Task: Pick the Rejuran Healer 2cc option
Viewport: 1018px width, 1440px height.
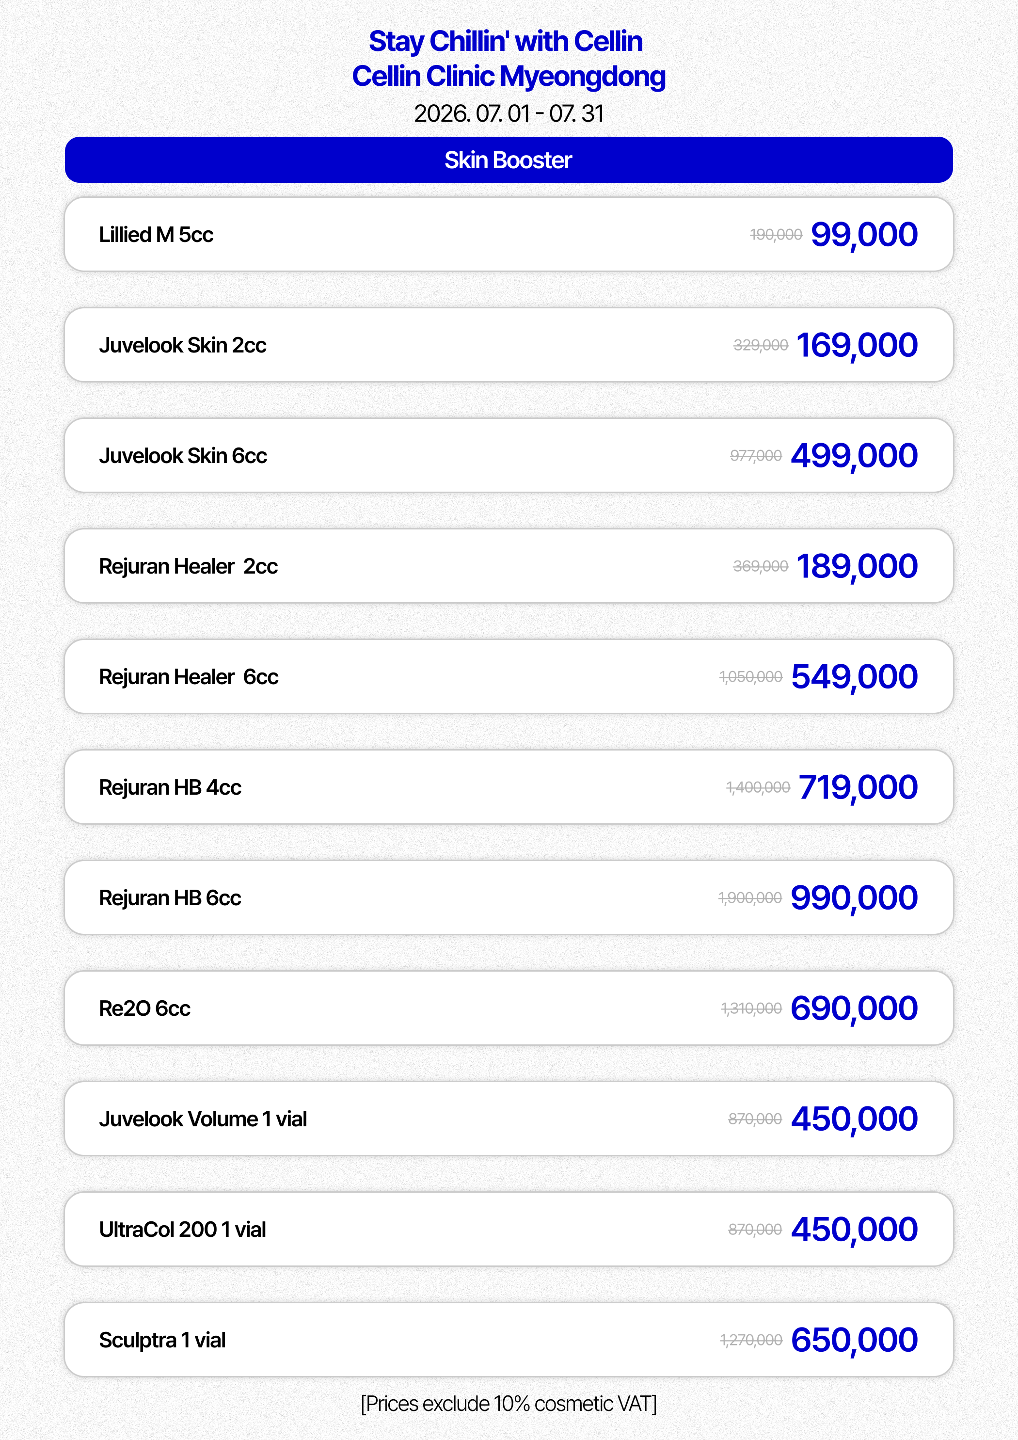Action: point(509,566)
